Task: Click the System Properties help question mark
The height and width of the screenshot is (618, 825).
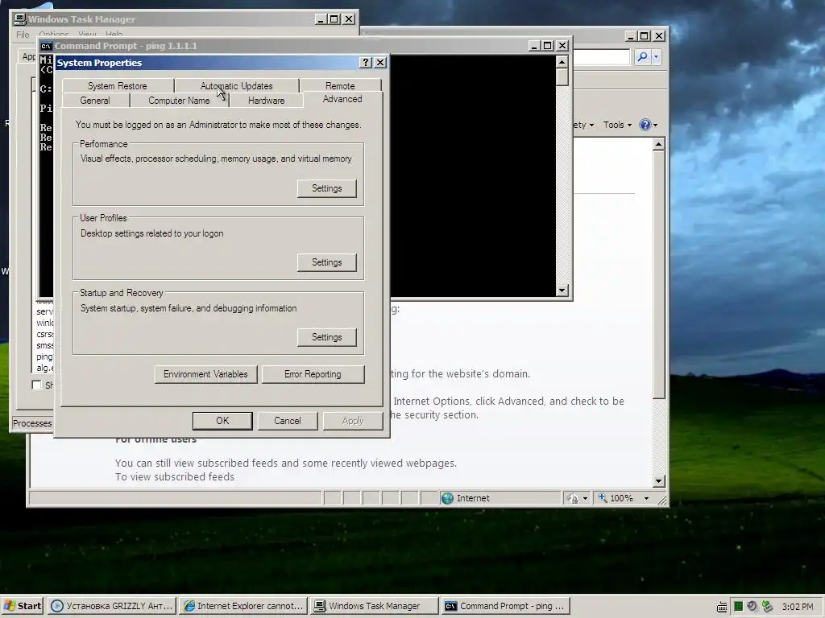Action: click(366, 63)
